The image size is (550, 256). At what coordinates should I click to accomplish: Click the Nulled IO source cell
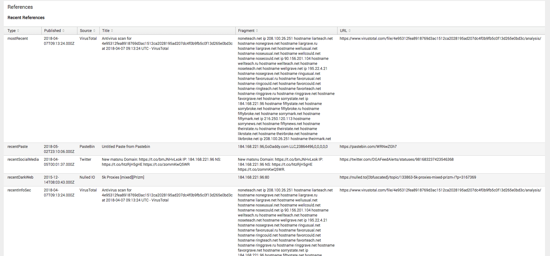tap(87, 177)
